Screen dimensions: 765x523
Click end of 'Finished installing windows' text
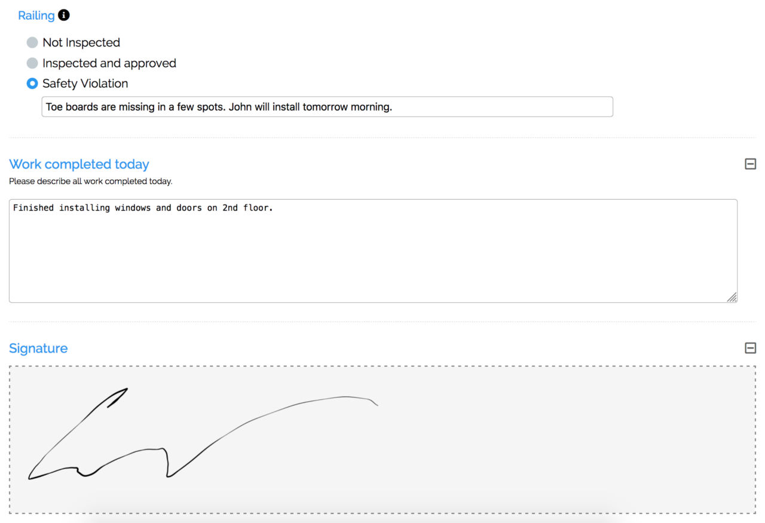pyautogui.click(x=274, y=208)
